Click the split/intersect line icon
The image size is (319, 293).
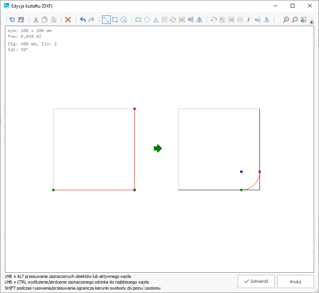point(249,20)
